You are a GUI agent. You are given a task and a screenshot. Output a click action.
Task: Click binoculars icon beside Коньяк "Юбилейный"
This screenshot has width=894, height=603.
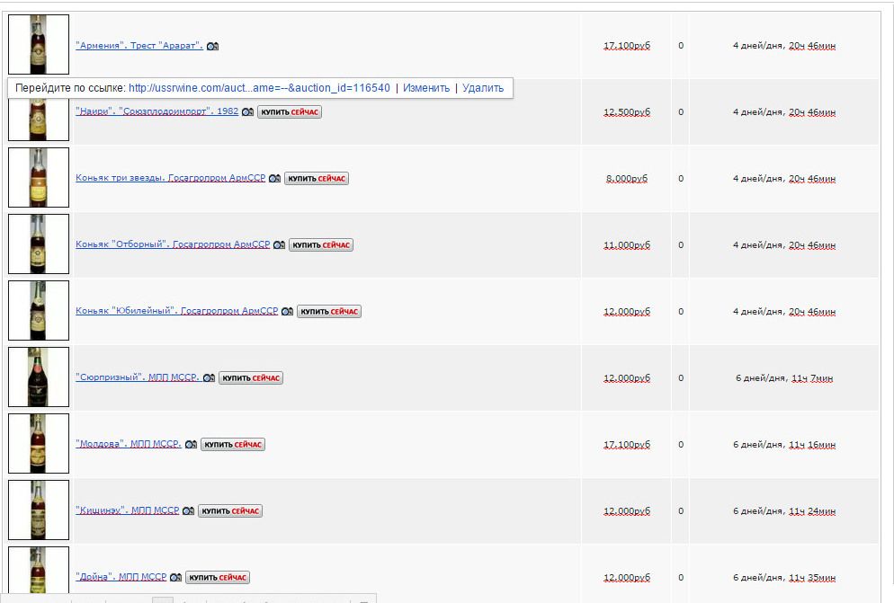(x=287, y=312)
